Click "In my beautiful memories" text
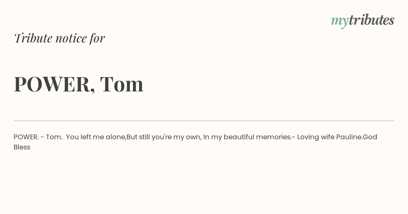Image resolution: width=408 pixels, height=214 pixels. click(x=247, y=137)
